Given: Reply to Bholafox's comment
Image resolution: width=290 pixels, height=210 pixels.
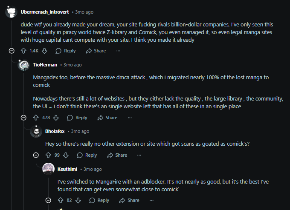Looking at the screenshot, I should coord(87,155).
